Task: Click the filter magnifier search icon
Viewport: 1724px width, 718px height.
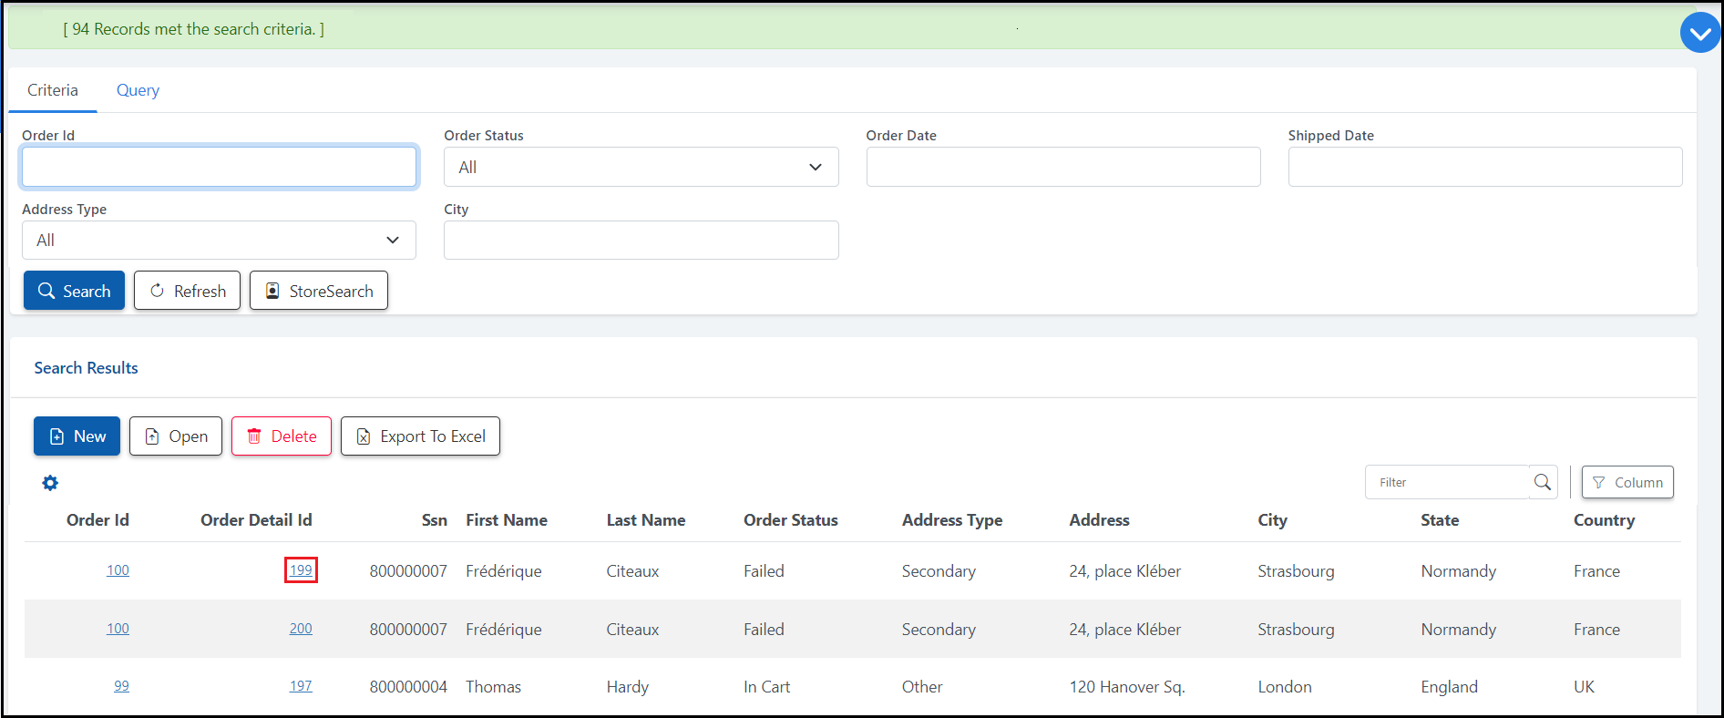Action: click(1542, 482)
